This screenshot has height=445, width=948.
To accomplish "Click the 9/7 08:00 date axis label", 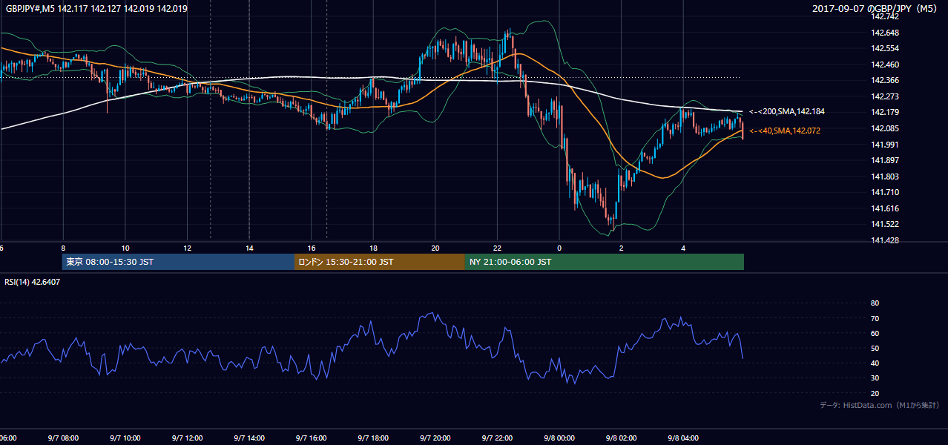I will point(63,438).
